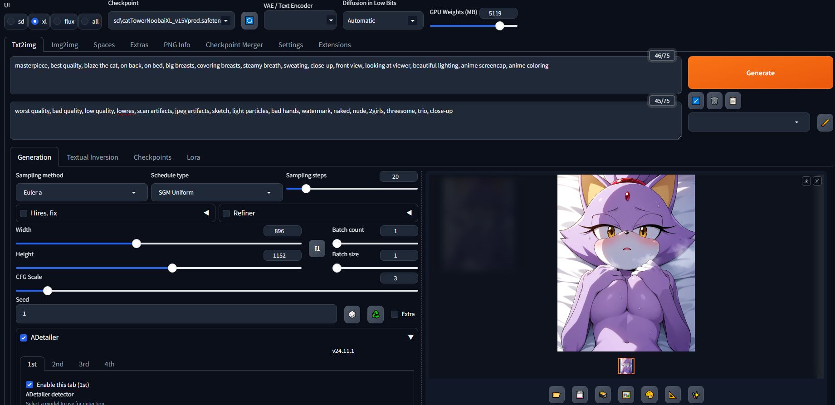Download the preview image
The image size is (835, 405).
pyautogui.click(x=806, y=181)
